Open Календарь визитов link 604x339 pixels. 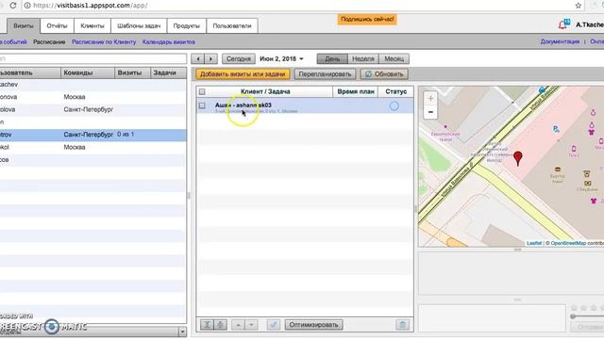coord(168,41)
